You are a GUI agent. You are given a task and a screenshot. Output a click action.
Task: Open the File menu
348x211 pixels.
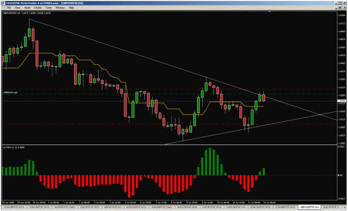coord(9,8)
